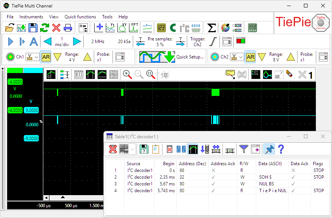Click the Sigma math icon
The width and height of the screenshot is (332, 218).
tap(211, 28)
